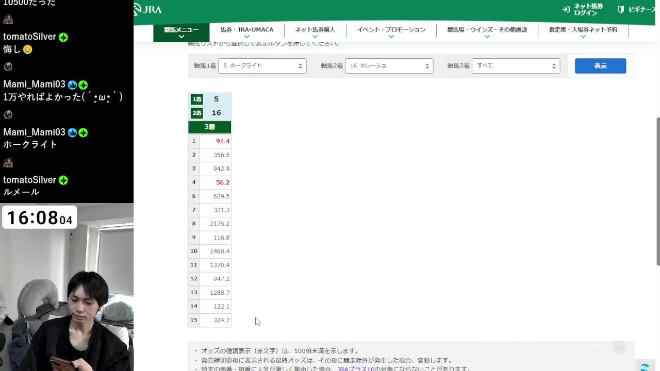Screen dimensions: 660x371
Task: Click odds value 116.8
Action: 221,238
